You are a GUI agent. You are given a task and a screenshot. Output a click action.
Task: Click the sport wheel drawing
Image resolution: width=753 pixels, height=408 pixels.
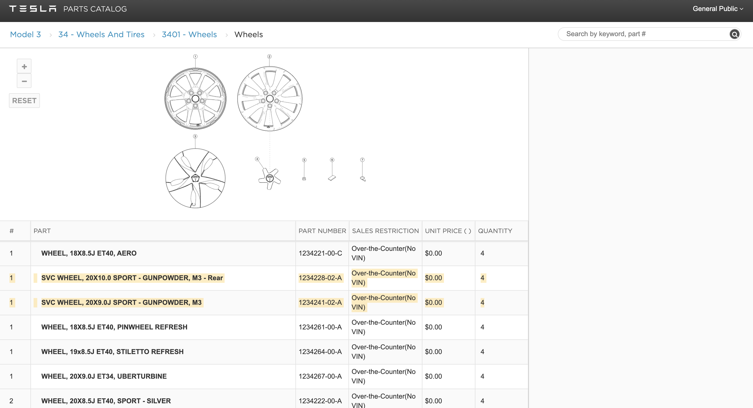[269, 99]
